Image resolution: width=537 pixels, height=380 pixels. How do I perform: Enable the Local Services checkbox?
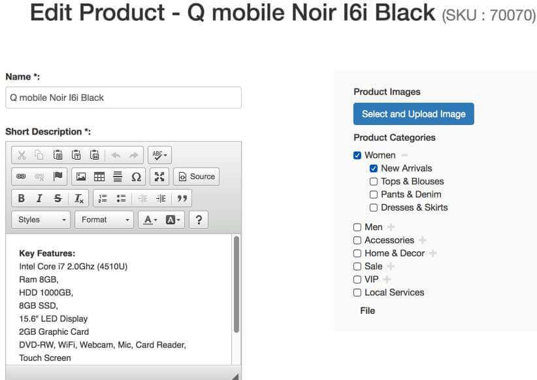[x=357, y=293]
